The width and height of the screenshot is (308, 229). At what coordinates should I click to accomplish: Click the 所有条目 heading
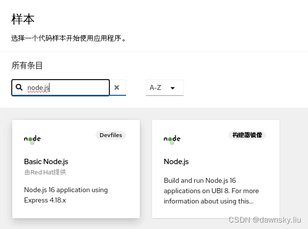[x=27, y=65]
